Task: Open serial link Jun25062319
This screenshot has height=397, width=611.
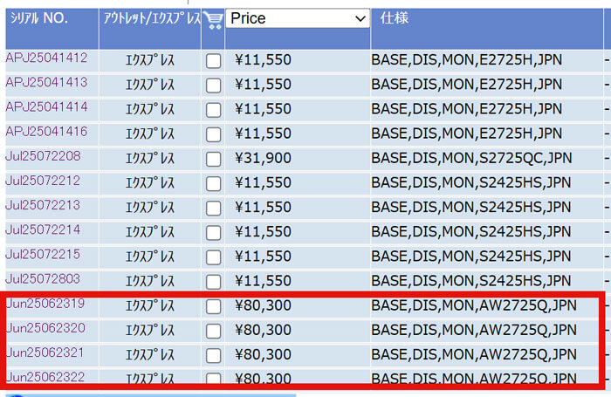Action: (x=45, y=303)
